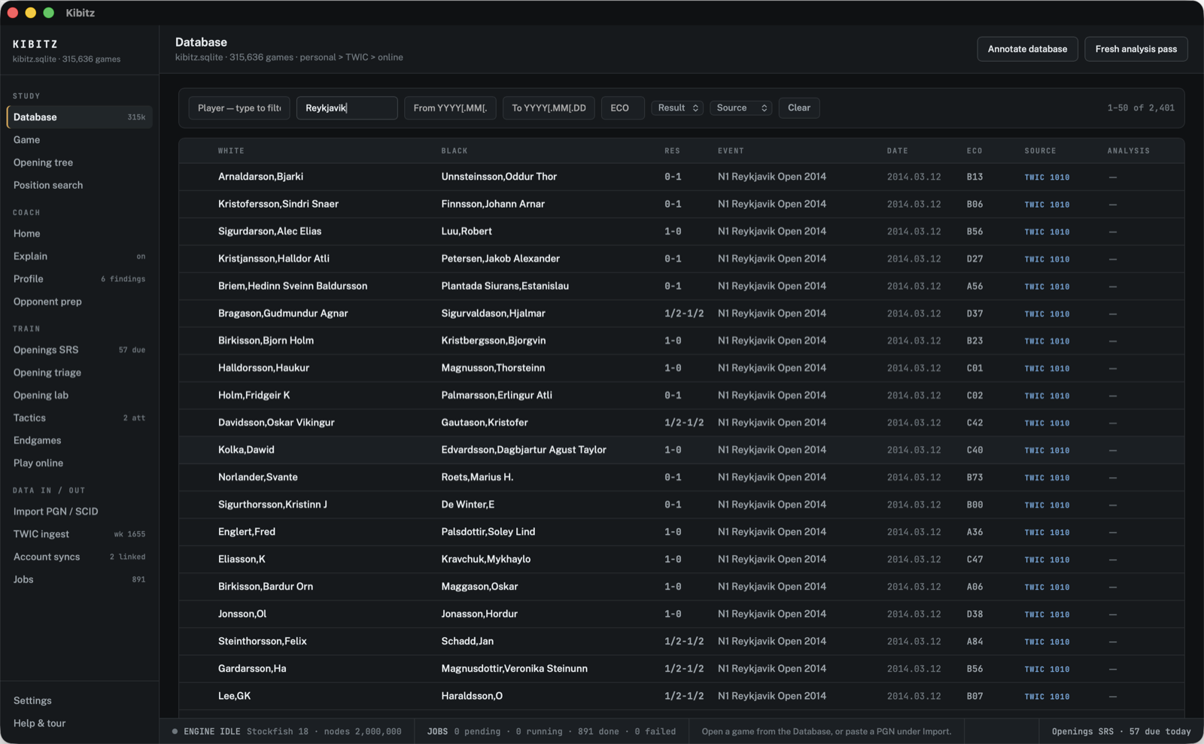Click the ANALYSIS column header
Image resolution: width=1204 pixels, height=744 pixels.
pos(1128,150)
